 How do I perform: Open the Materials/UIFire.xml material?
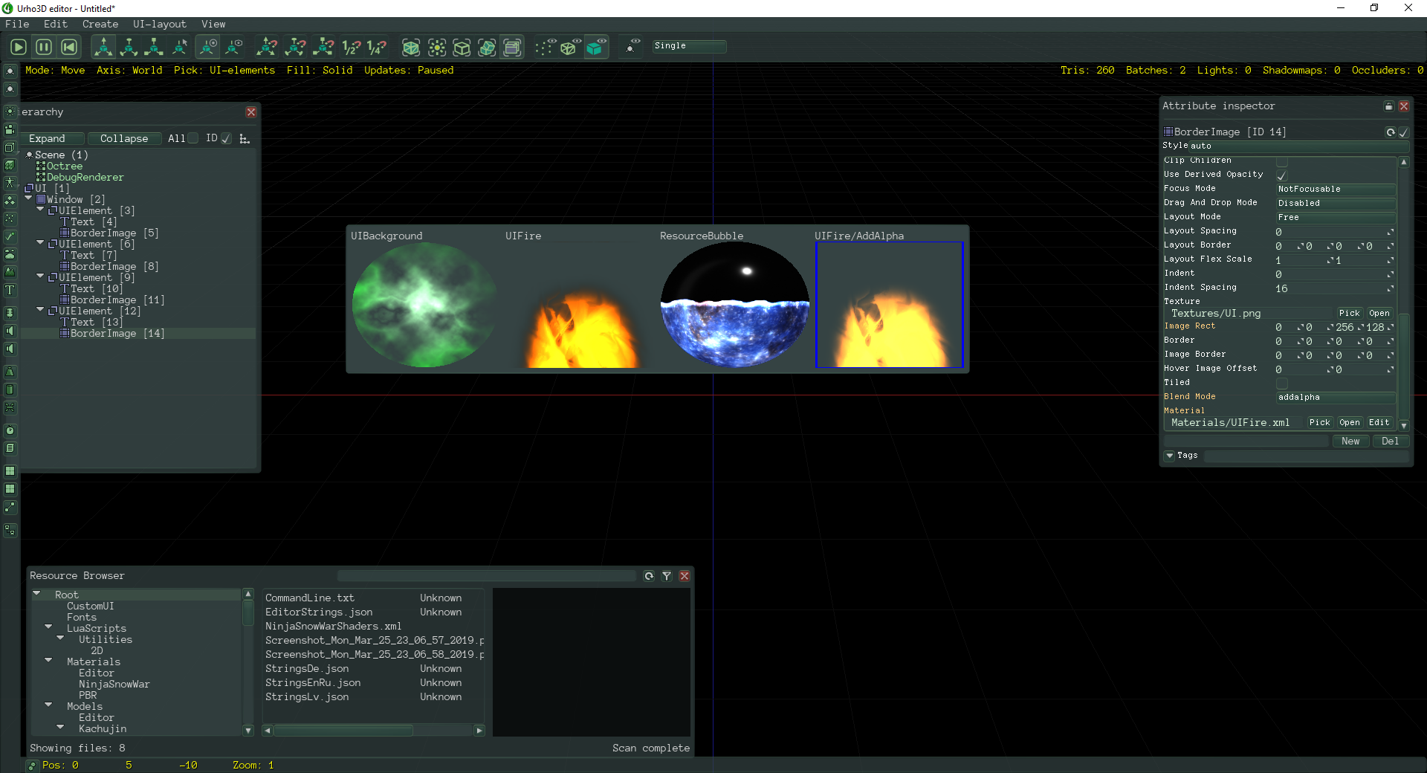(x=1350, y=423)
